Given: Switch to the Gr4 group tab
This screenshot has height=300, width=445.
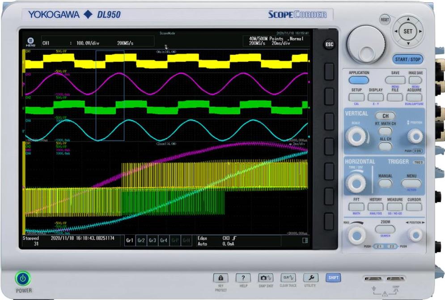Looking at the screenshot, I should pos(164,240).
